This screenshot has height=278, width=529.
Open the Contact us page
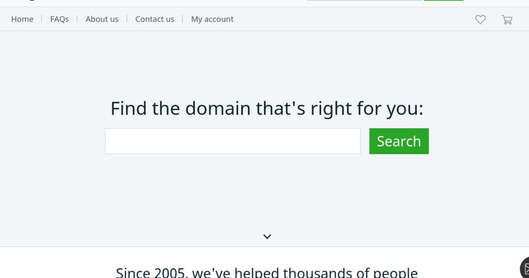[x=155, y=19]
